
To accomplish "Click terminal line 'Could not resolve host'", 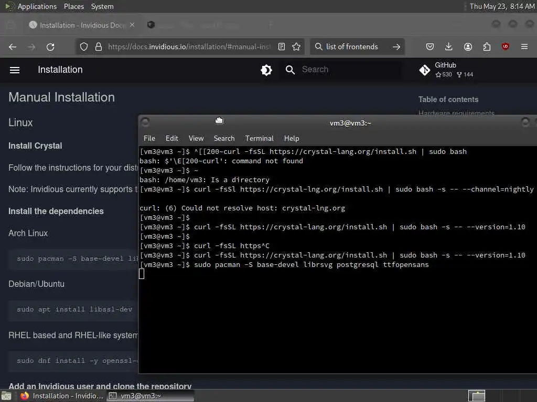I will coord(242,208).
